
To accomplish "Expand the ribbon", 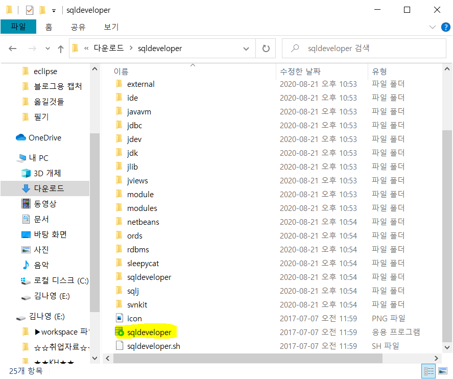I will click(432, 27).
